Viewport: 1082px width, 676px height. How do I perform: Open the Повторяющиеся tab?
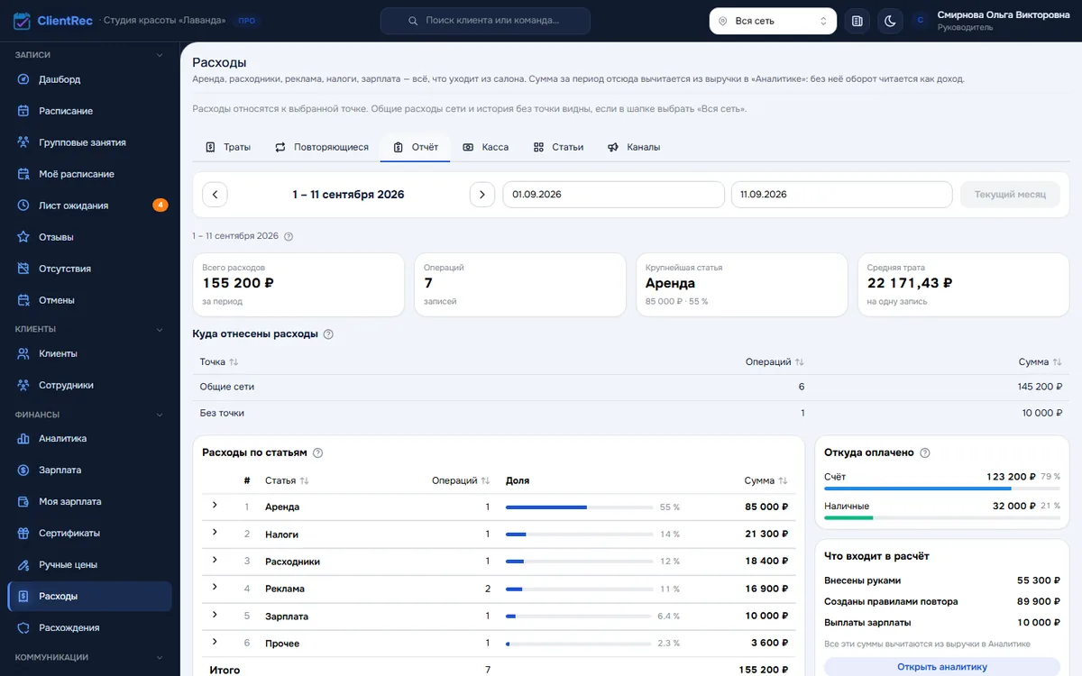pyautogui.click(x=322, y=147)
